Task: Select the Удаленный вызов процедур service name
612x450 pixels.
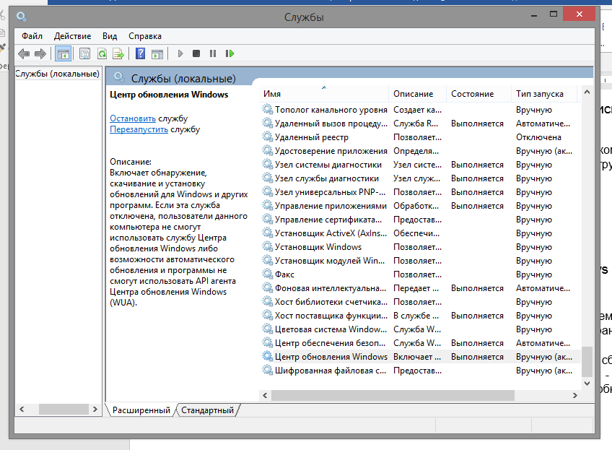Action: coord(331,124)
